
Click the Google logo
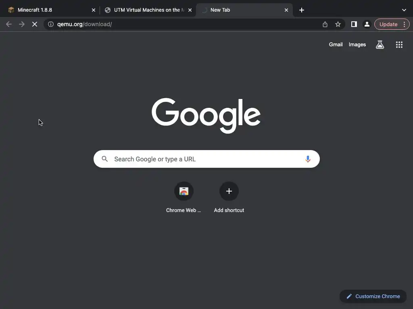pyautogui.click(x=206, y=115)
